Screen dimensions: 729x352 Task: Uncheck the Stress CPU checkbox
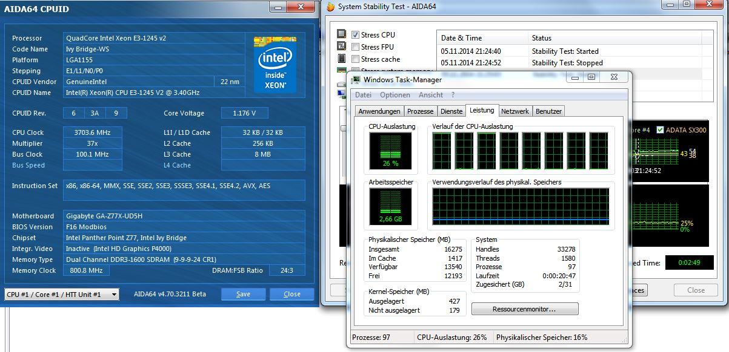pos(356,35)
